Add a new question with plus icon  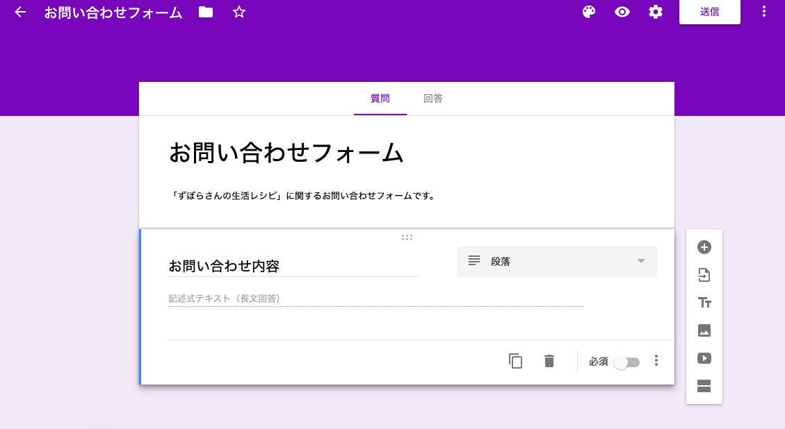[704, 247]
